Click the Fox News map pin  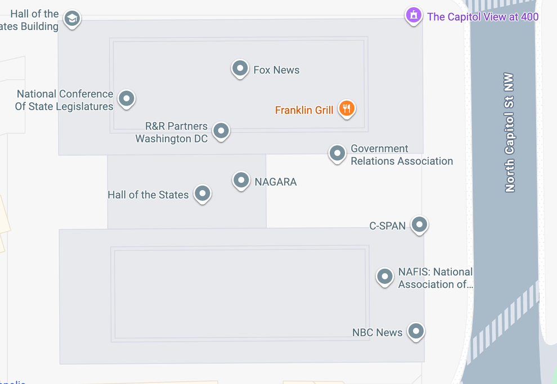pyautogui.click(x=240, y=69)
